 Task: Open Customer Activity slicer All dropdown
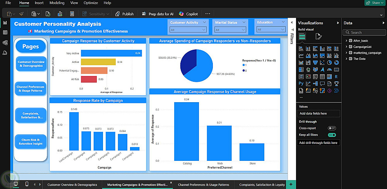point(188,30)
